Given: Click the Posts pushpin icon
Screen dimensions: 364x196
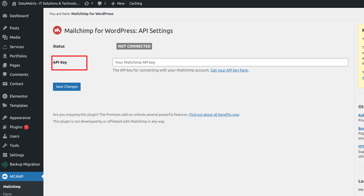Looking at the screenshot, I should pyautogui.click(x=5, y=28).
